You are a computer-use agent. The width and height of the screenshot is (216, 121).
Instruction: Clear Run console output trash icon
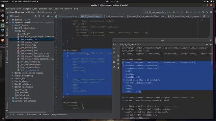(118, 68)
